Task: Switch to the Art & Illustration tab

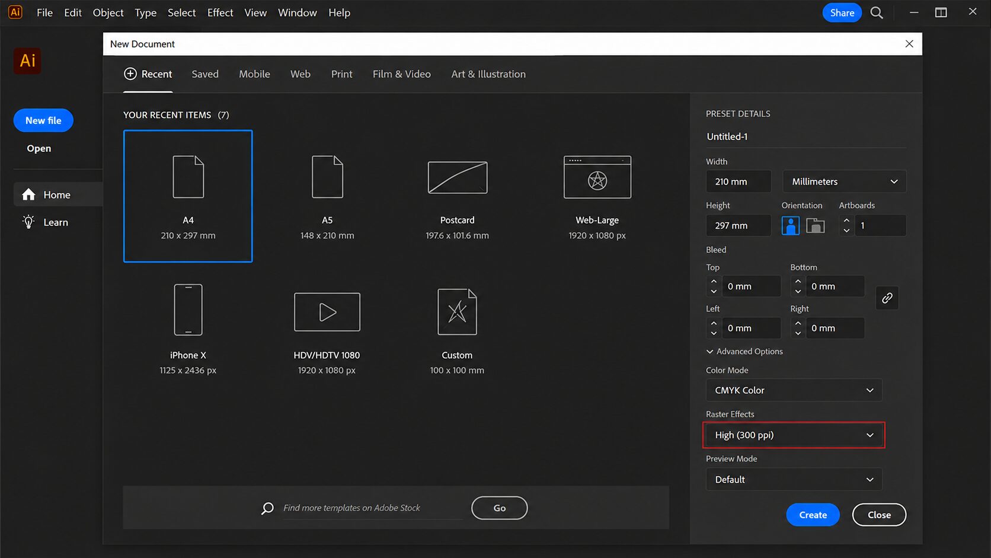Action: pyautogui.click(x=488, y=74)
